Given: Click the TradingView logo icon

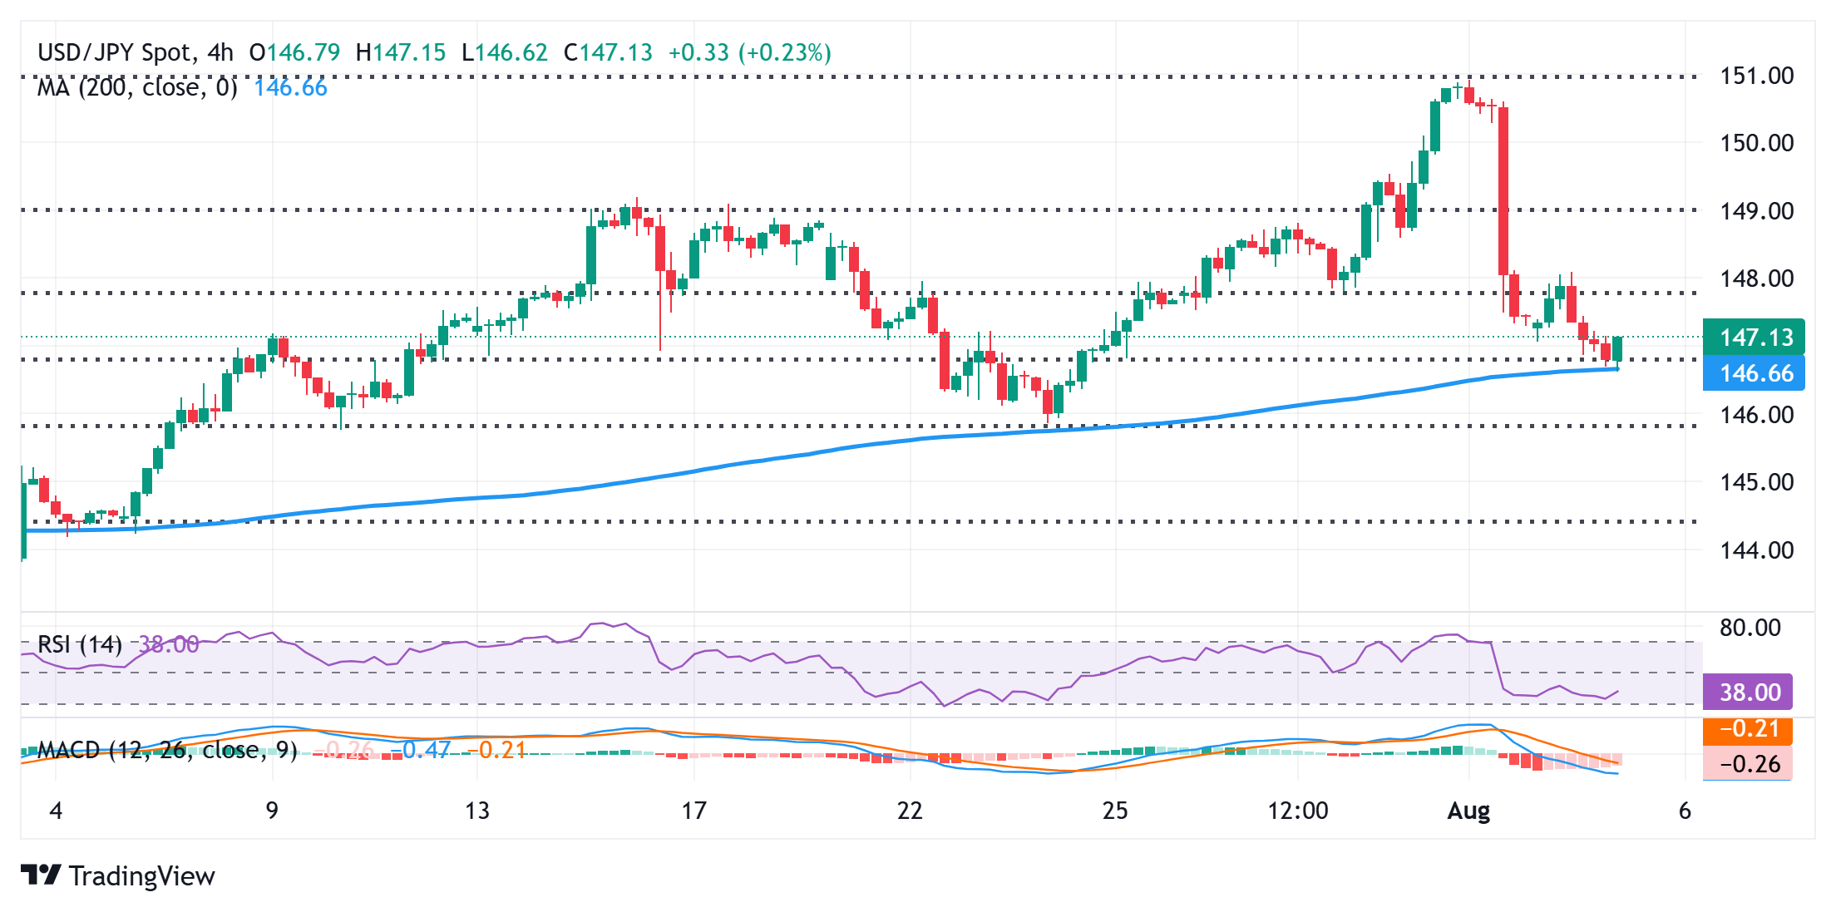Looking at the screenshot, I should coord(41,875).
